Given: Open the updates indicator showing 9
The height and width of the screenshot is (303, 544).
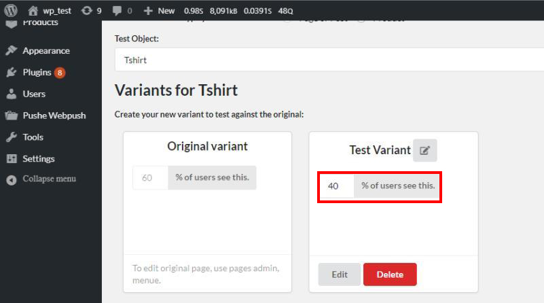Looking at the screenshot, I should point(92,11).
